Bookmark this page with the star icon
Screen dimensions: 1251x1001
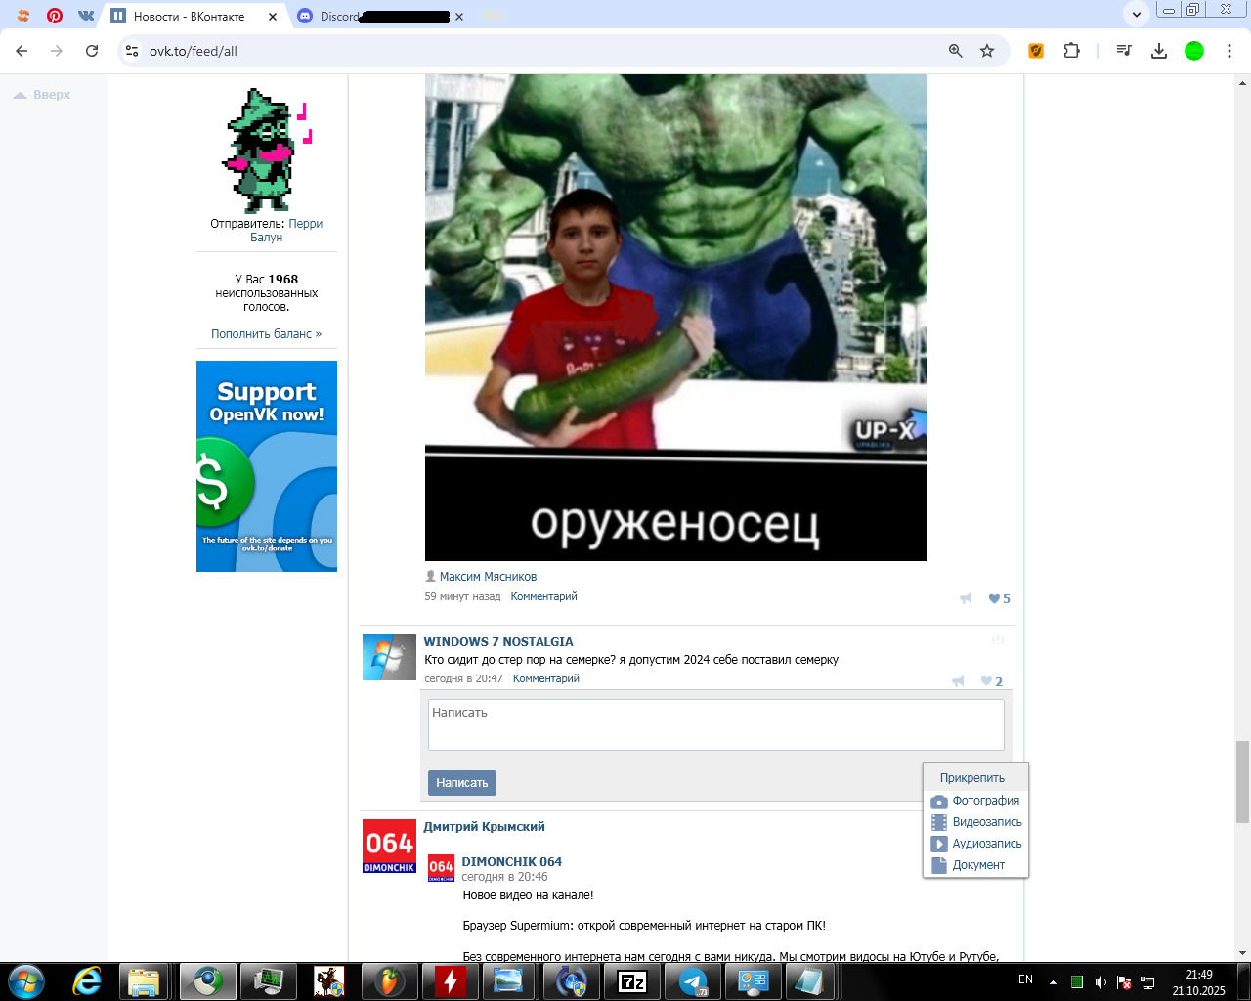point(987,51)
